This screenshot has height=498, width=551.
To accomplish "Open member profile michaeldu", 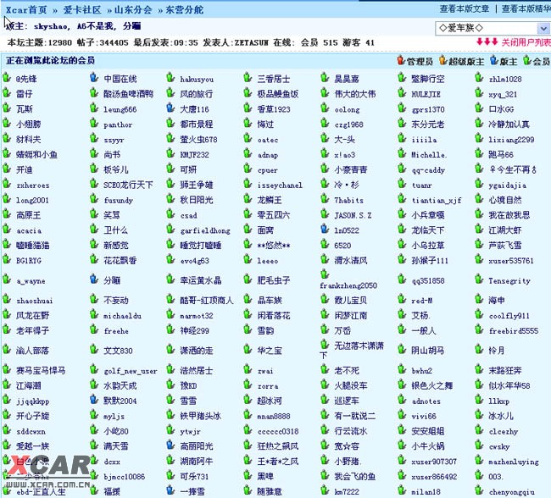I will (122, 316).
